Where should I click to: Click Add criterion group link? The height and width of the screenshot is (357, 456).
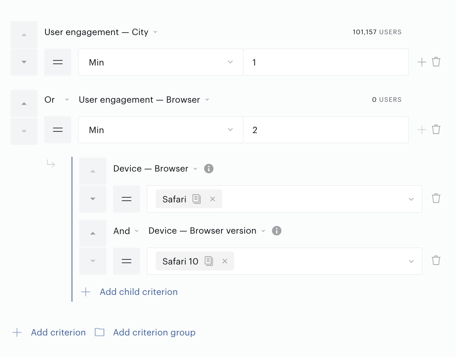coord(154,332)
